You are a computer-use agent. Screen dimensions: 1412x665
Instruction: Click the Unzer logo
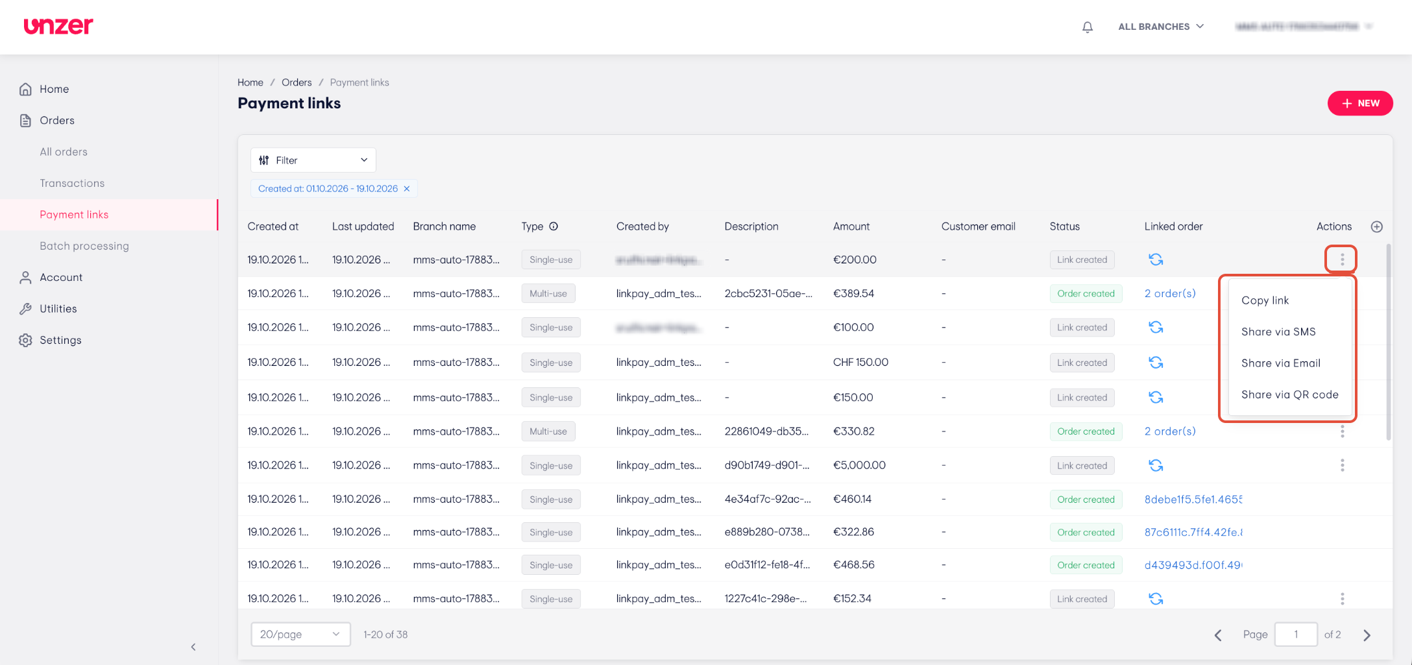(x=58, y=26)
